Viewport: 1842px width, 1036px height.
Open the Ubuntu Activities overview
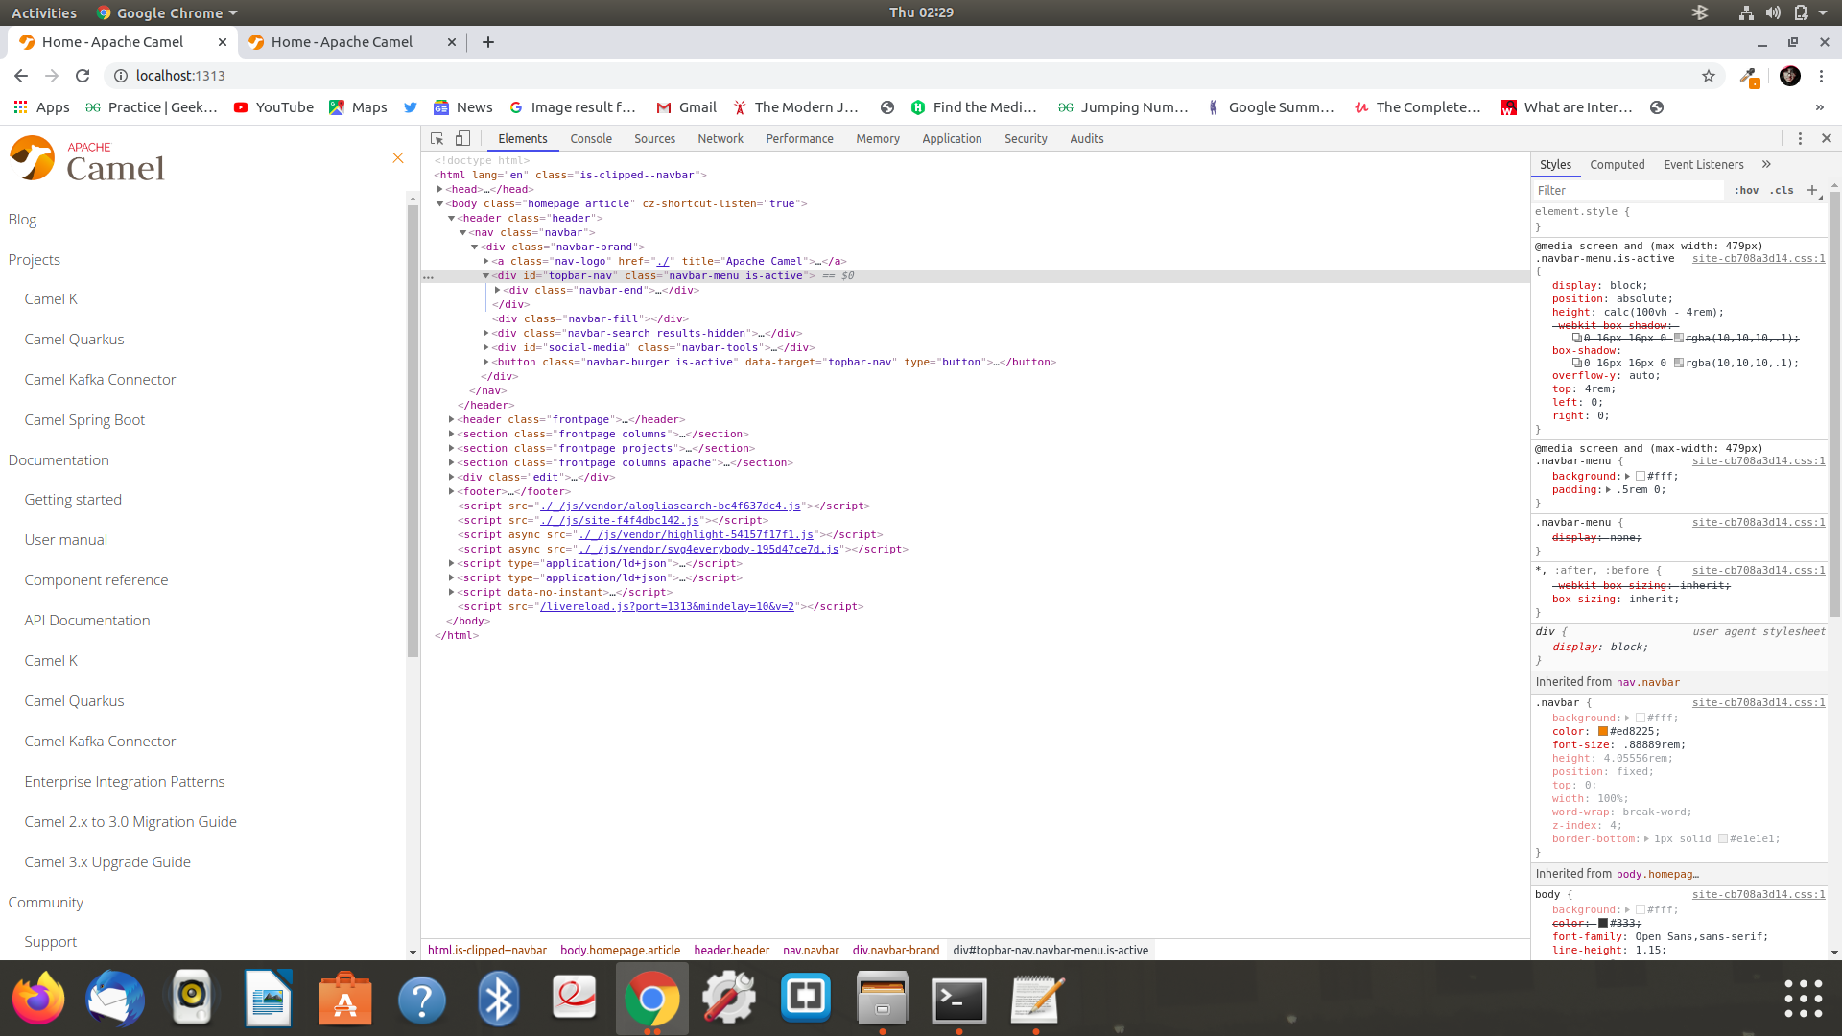[44, 12]
